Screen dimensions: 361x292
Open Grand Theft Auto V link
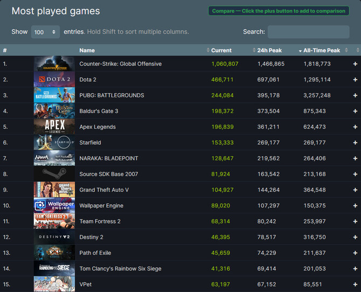[104, 190]
